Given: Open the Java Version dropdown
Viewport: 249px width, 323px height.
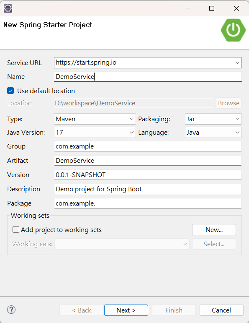Looking at the screenshot, I should click(x=95, y=132).
